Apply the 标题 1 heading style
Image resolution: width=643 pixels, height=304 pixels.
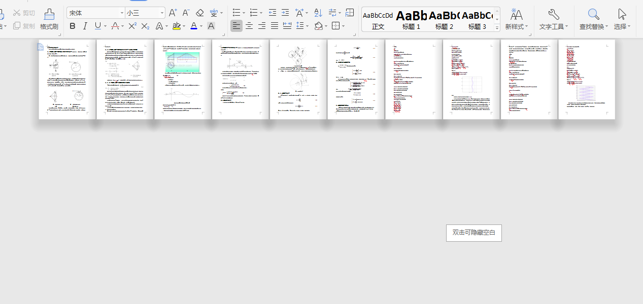point(411,20)
